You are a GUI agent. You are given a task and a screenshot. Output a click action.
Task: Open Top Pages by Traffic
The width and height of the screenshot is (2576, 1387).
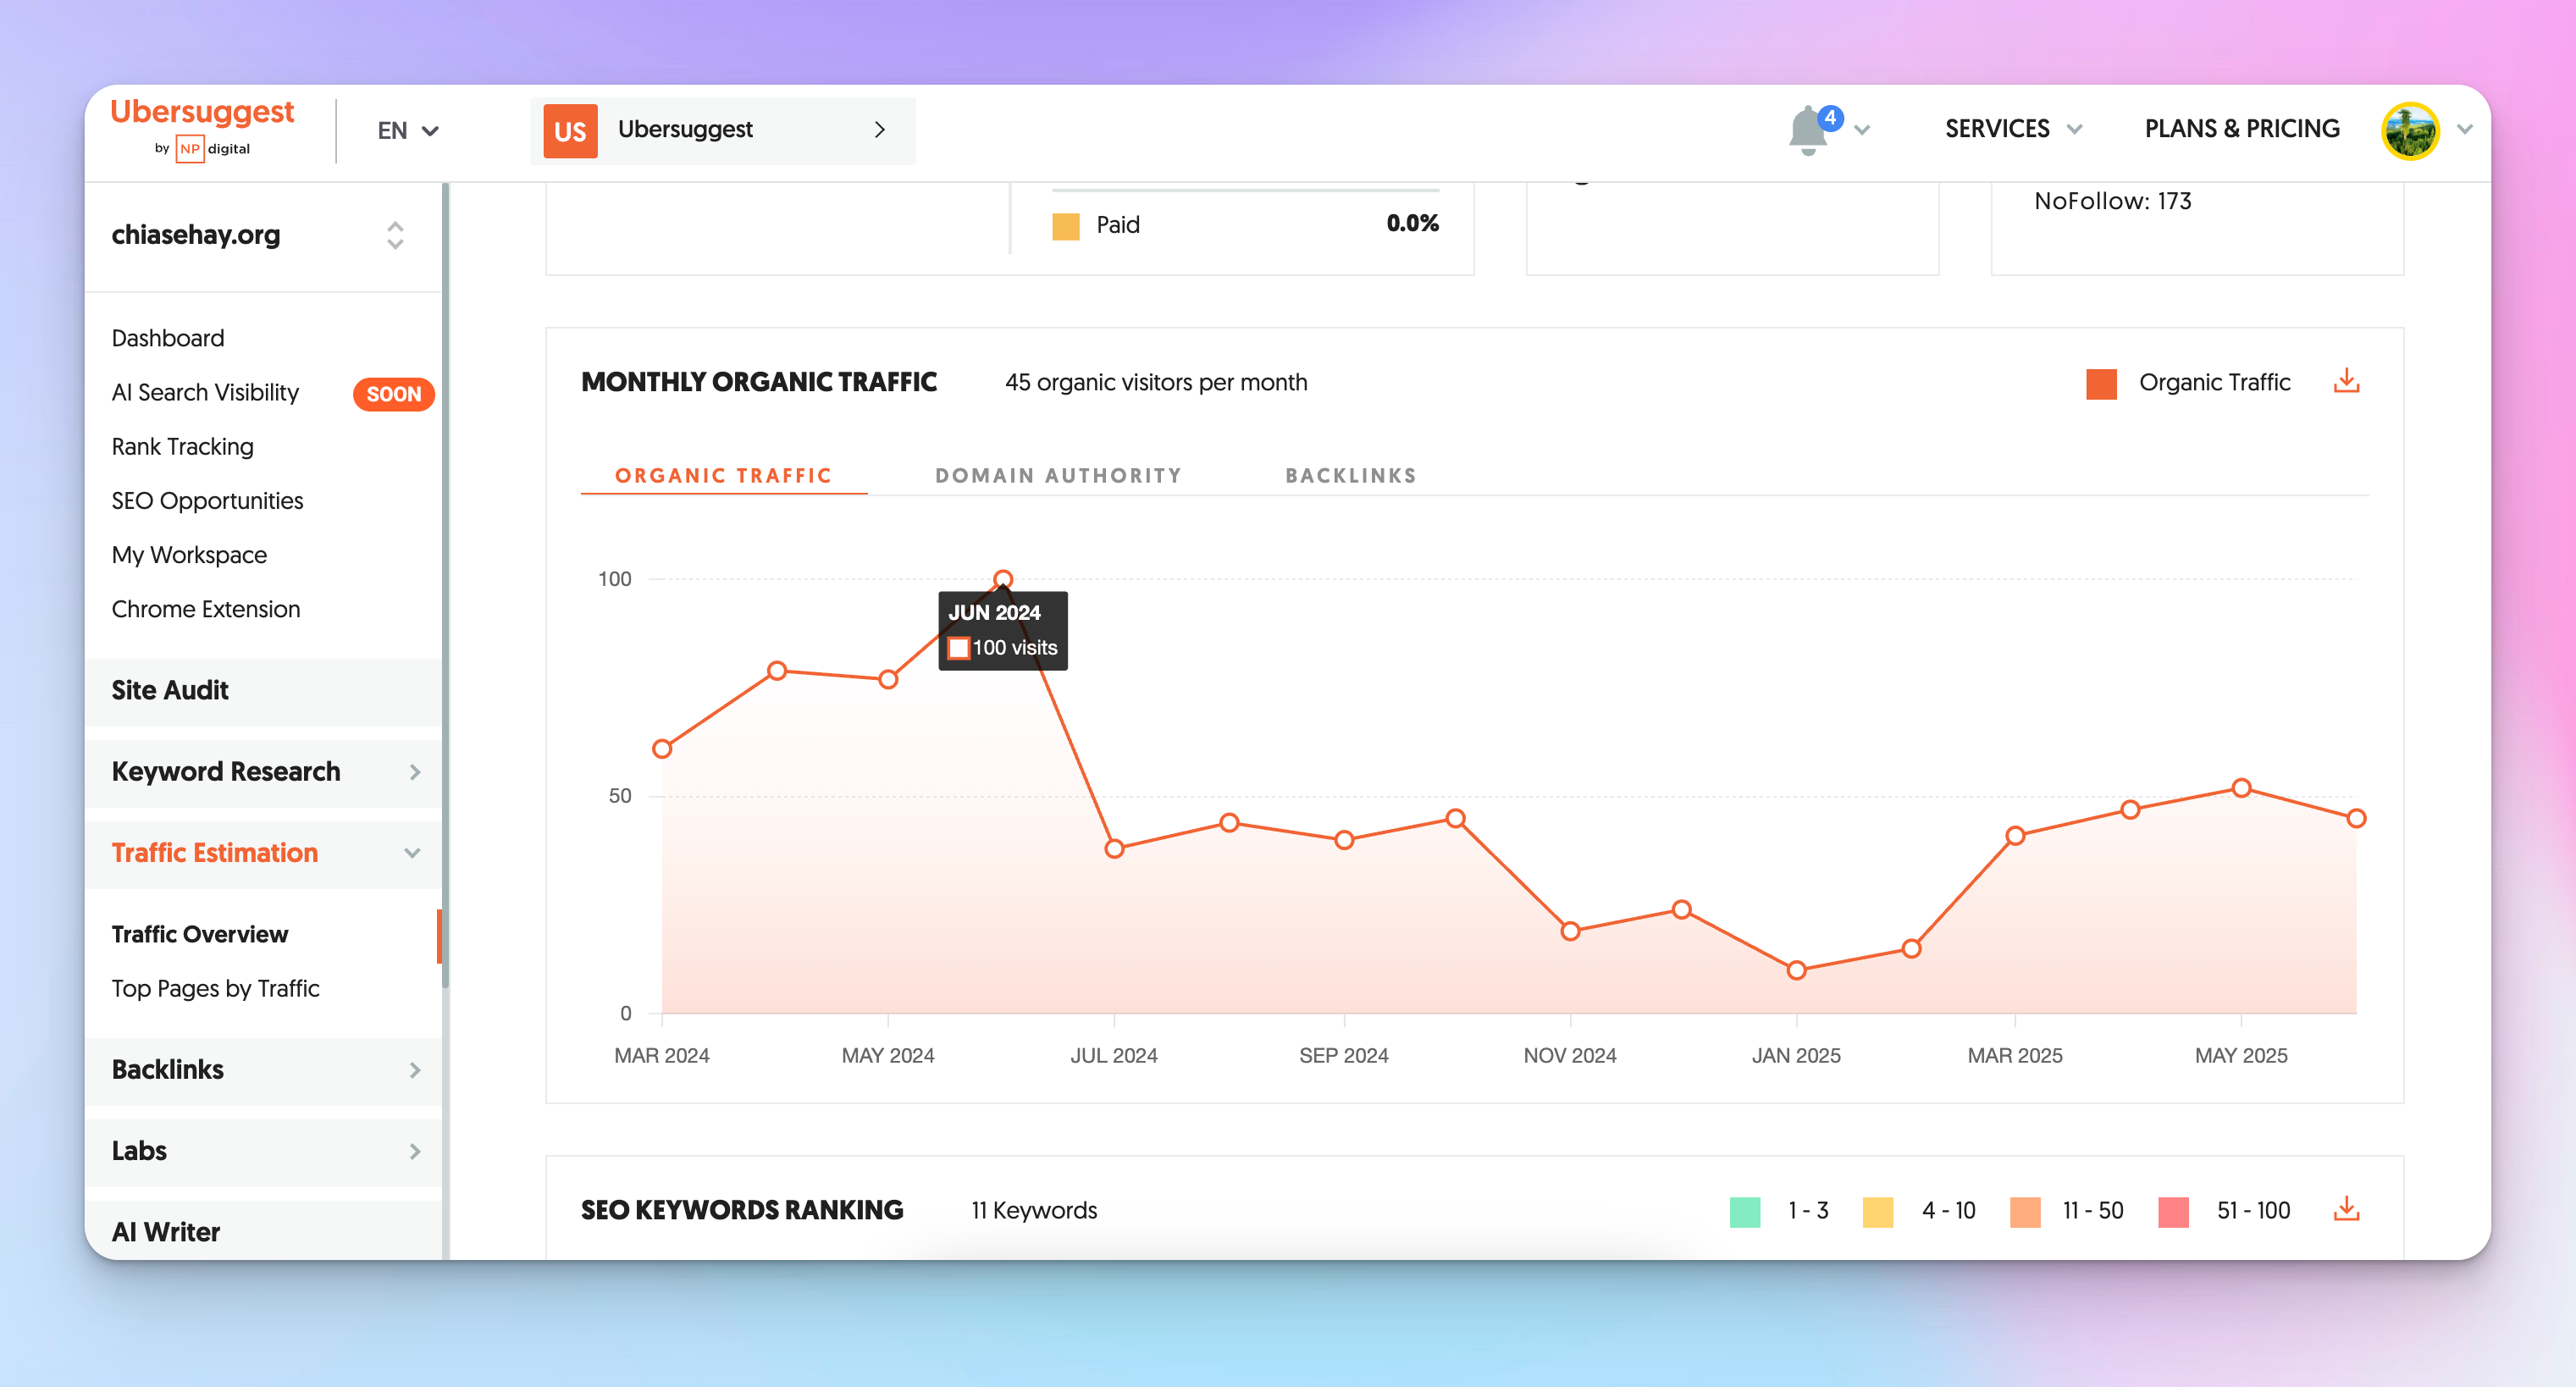(x=216, y=989)
